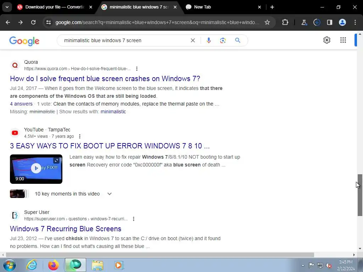363x272 pixels.
Task: Open Google apps grid
Action: pos(343,40)
